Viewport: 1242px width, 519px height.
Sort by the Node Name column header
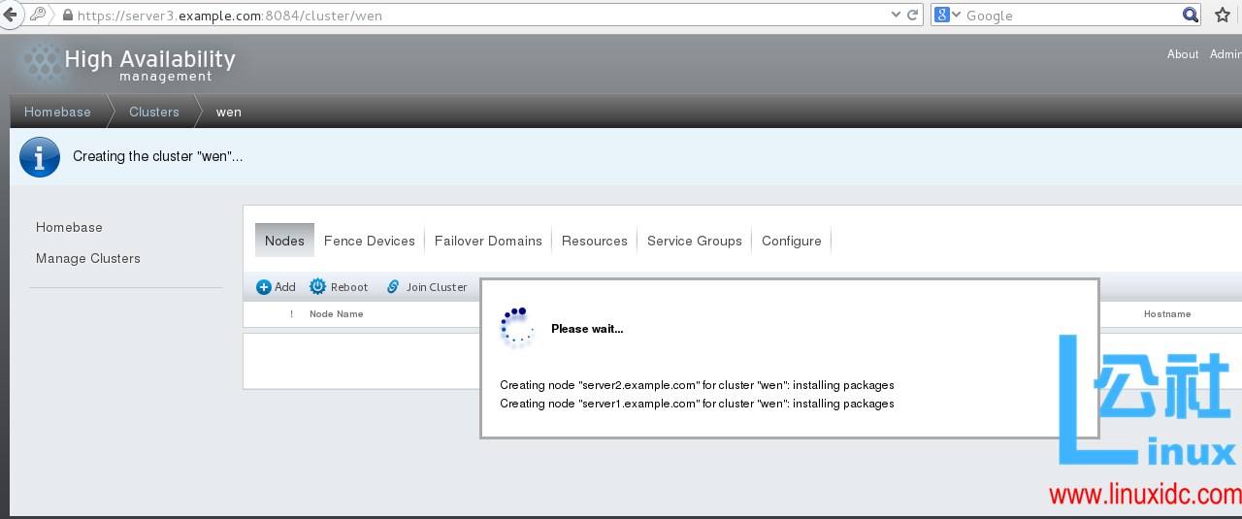(x=337, y=314)
